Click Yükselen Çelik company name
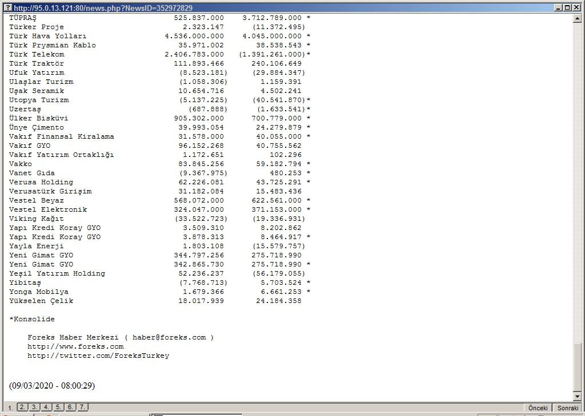 pyautogui.click(x=41, y=301)
